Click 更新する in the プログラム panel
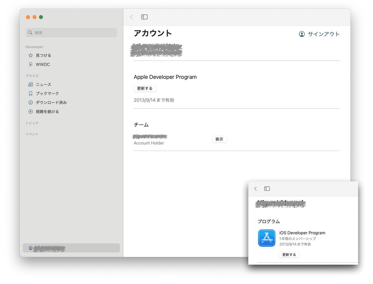 click(289, 254)
